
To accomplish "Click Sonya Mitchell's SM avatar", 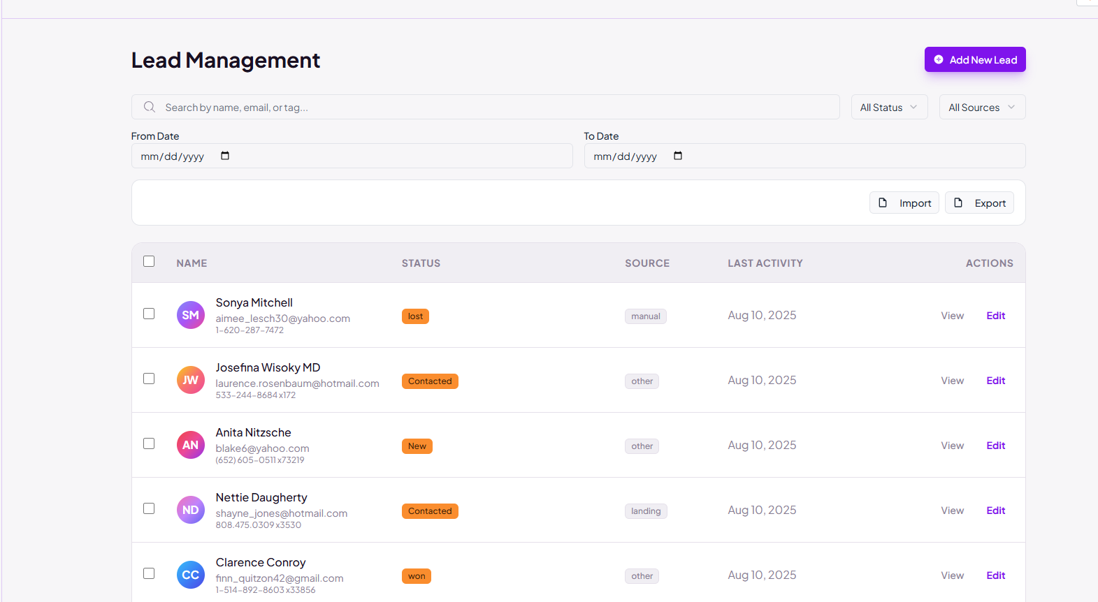I will (190, 315).
